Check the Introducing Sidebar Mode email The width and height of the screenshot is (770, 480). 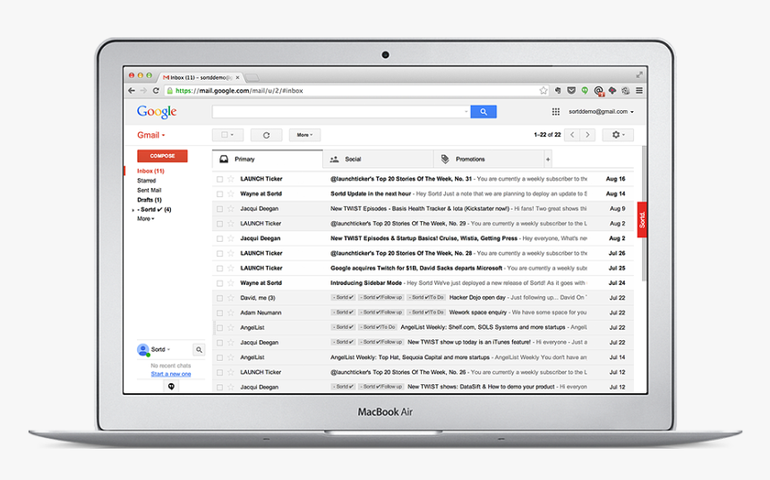219,284
